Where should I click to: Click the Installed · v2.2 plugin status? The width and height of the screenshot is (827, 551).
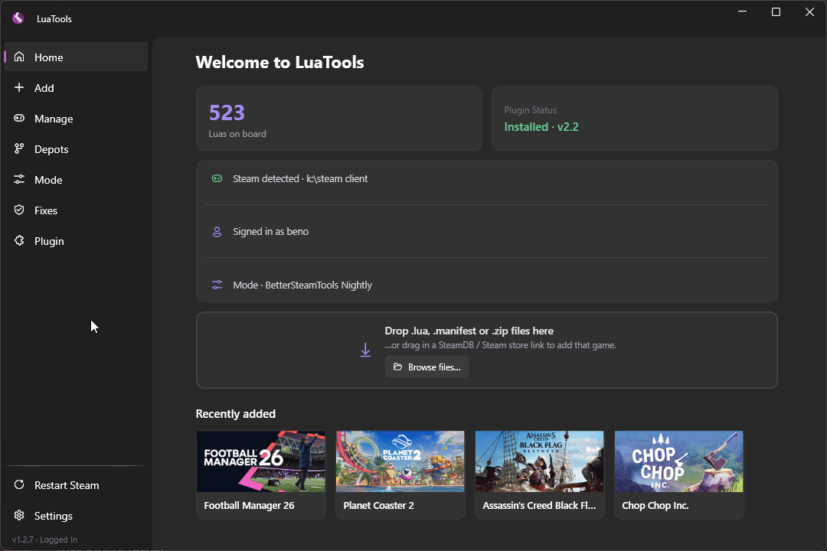point(541,127)
